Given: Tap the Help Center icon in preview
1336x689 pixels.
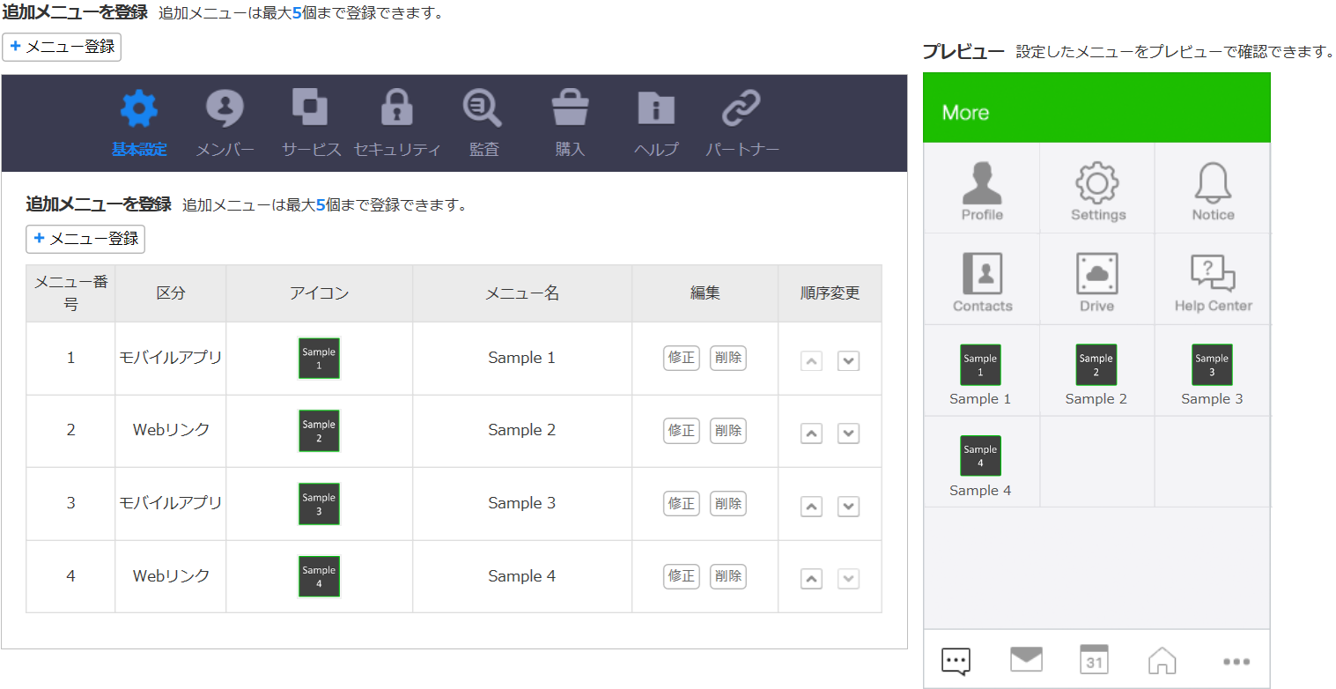Looking at the screenshot, I should (x=1213, y=274).
